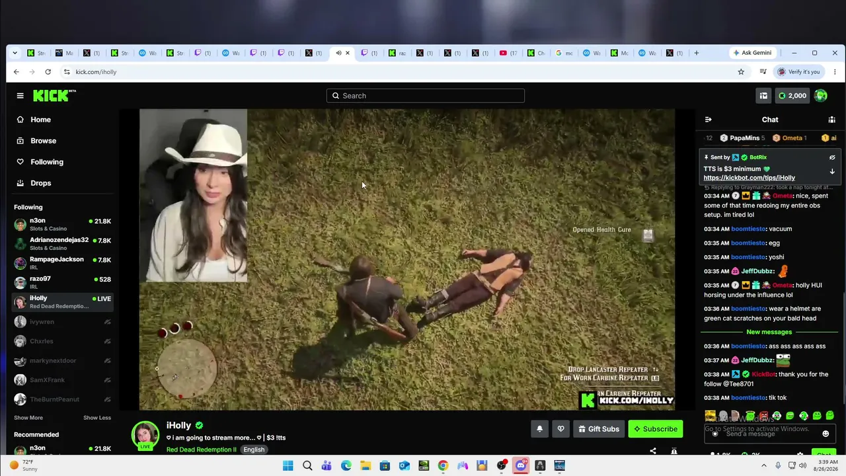Open the Kick dashboard icon near the points balance

point(763,96)
